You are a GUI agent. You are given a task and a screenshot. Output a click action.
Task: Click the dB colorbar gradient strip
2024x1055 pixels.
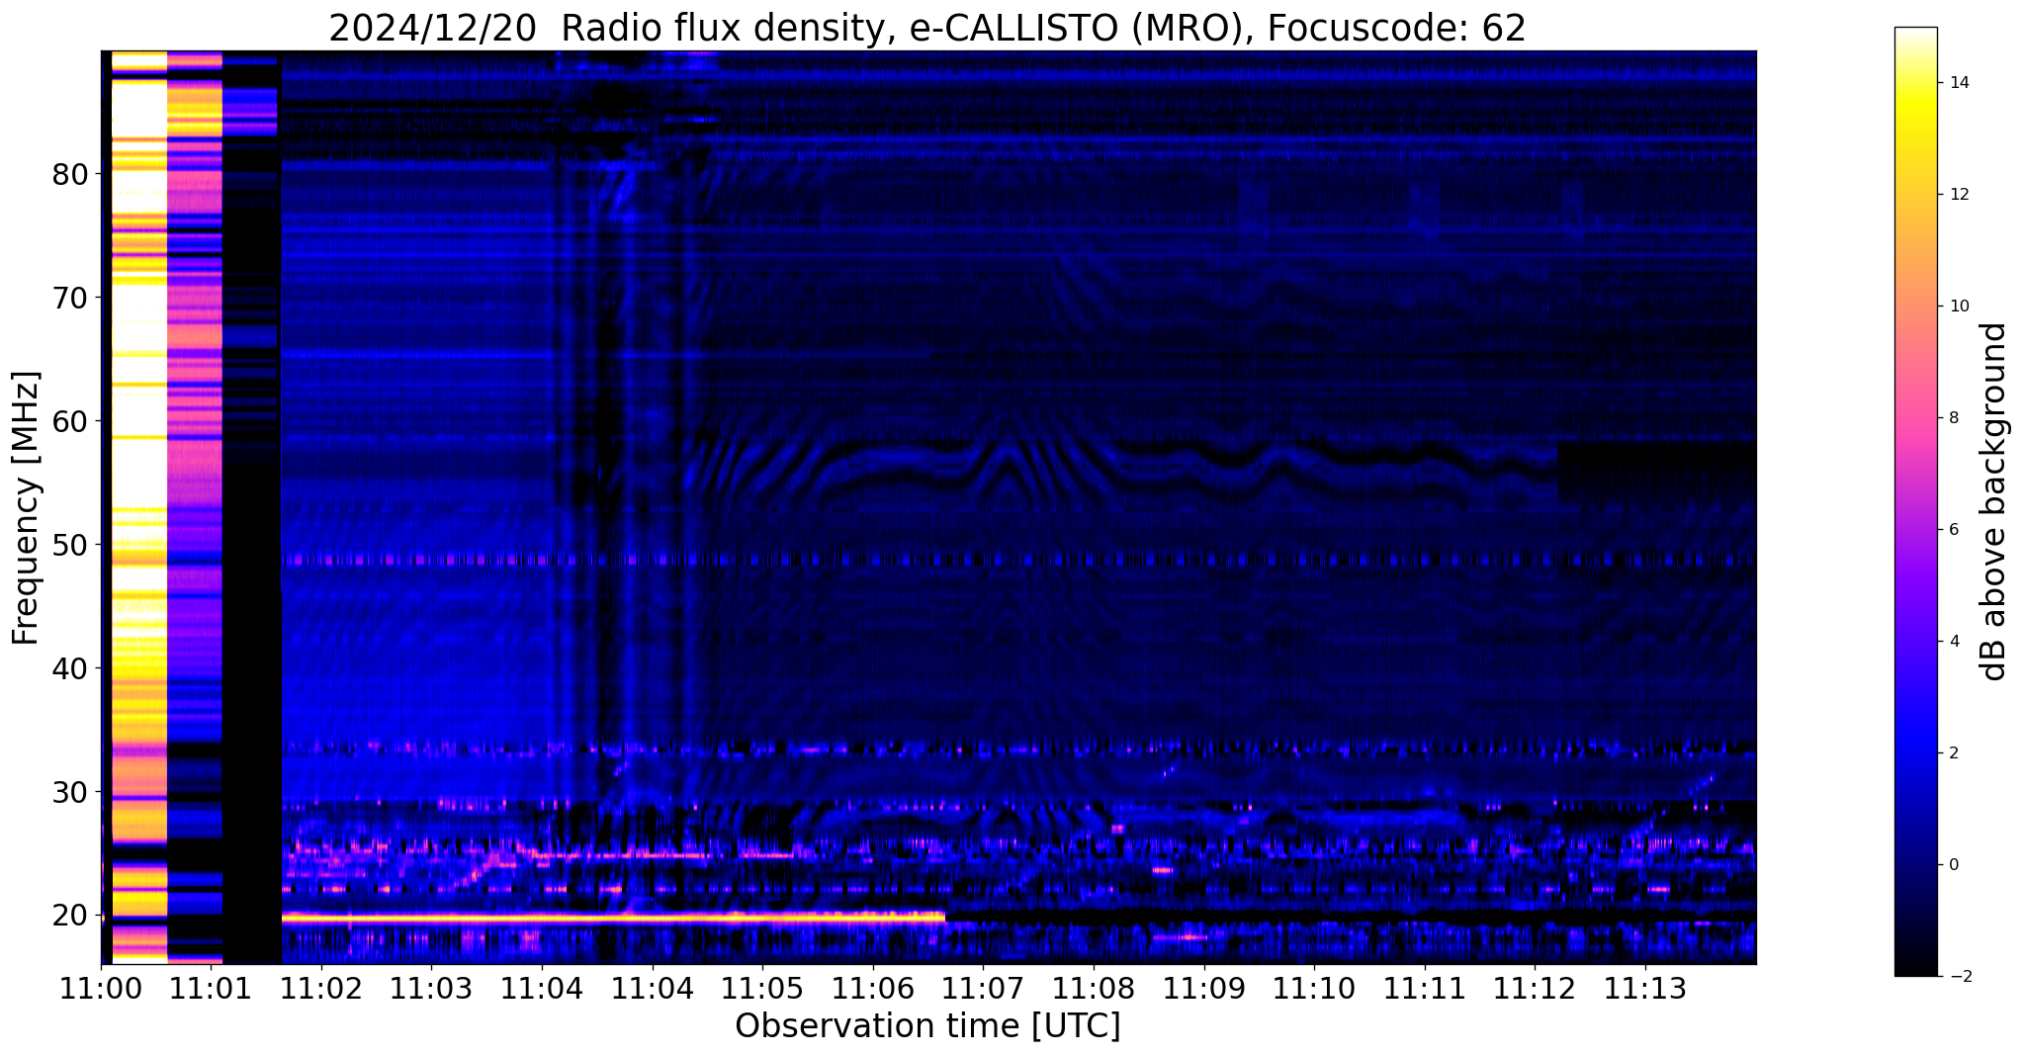(1915, 501)
